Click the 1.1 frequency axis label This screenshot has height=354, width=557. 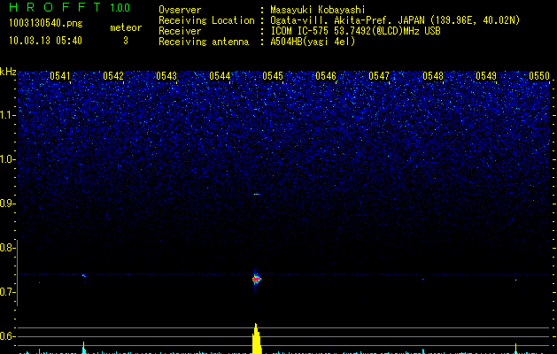(8, 114)
